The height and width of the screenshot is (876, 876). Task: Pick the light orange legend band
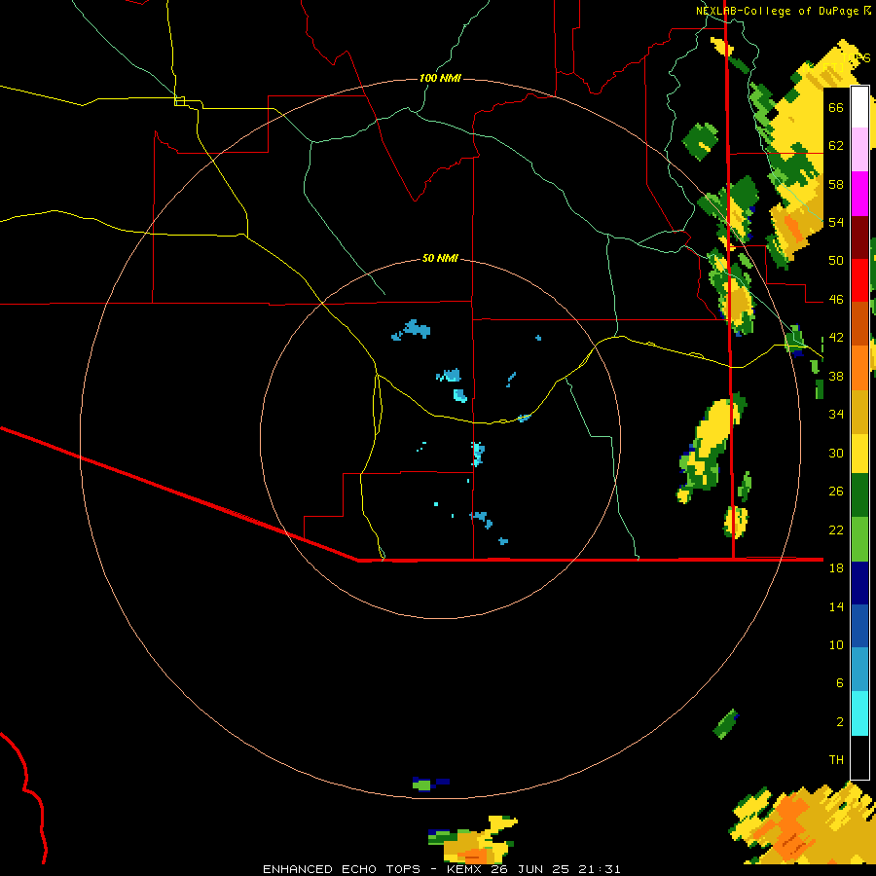[x=859, y=367]
